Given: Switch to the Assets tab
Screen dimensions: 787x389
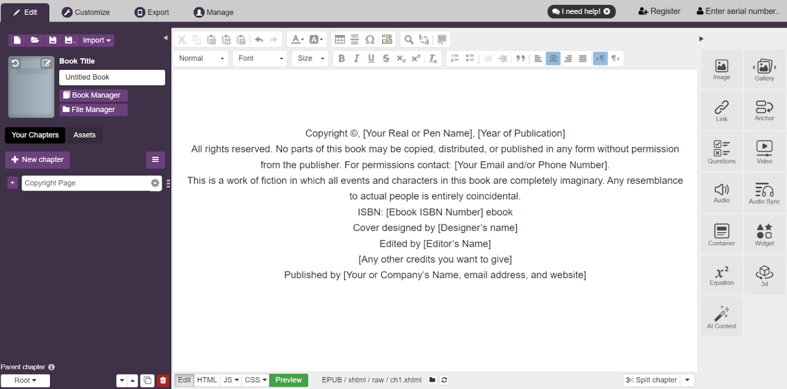Looking at the screenshot, I should tap(84, 135).
